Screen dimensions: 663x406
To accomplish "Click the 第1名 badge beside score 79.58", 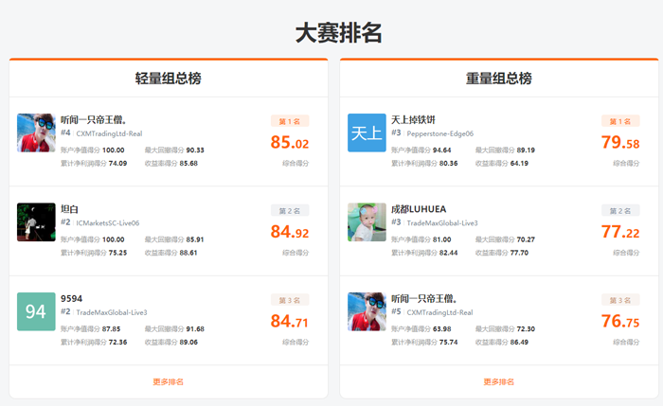I will [620, 121].
